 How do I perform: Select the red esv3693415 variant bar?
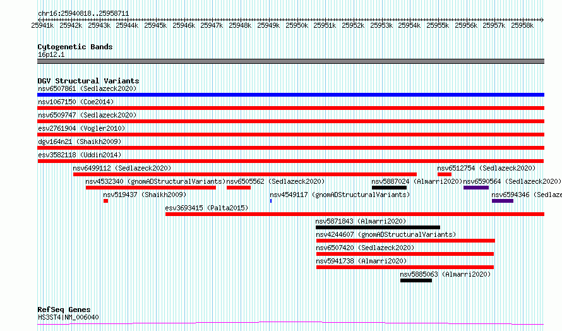[355, 214]
